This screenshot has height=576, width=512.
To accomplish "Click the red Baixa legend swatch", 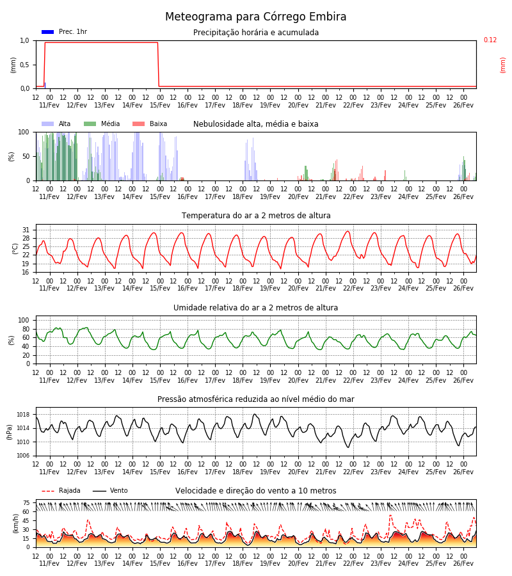I will click(138, 124).
